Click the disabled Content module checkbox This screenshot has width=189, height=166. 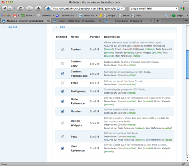62,49
